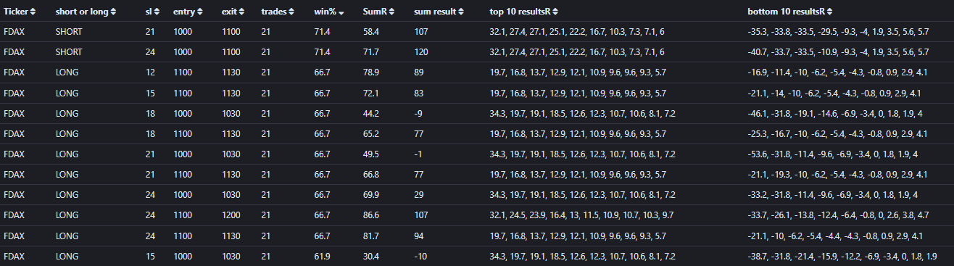Click the sort arrows beside 'sum result' header

coord(461,12)
